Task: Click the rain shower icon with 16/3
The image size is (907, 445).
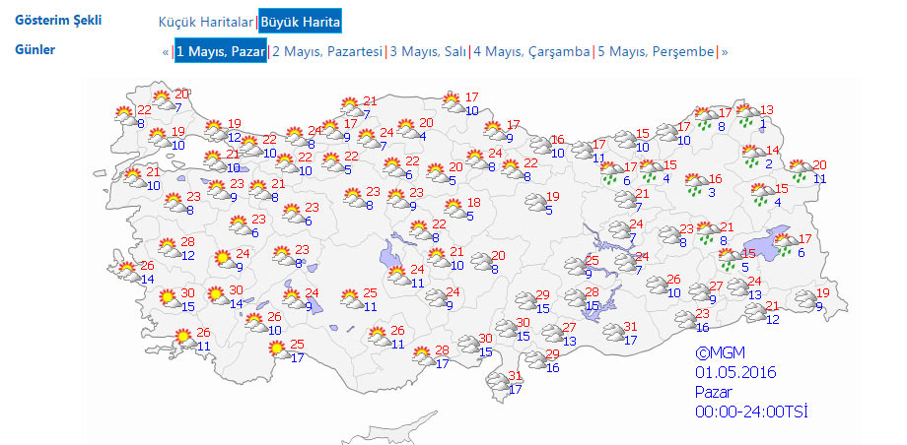Action: coord(696,183)
